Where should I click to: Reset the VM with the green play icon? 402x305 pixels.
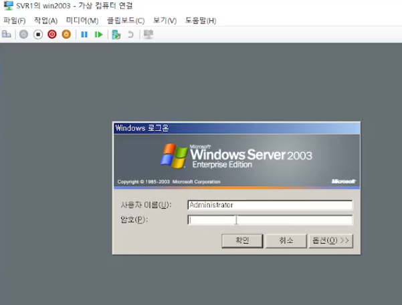98,34
